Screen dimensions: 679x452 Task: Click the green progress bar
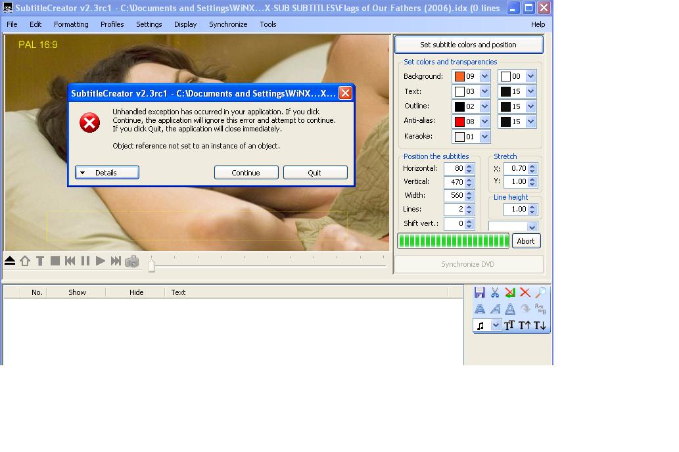click(x=454, y=241)
